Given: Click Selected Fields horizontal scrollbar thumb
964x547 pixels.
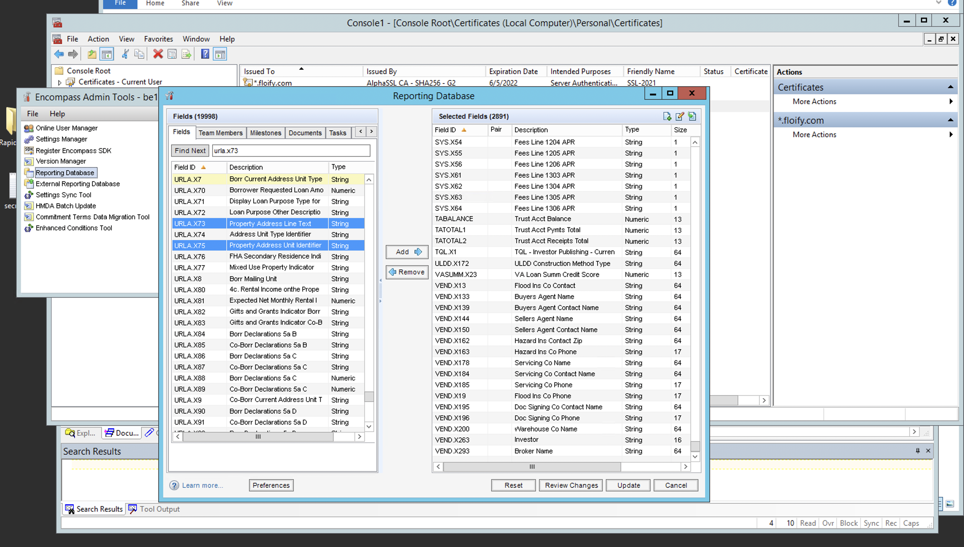Looking at the screenshot, I should tap(532, 467).
